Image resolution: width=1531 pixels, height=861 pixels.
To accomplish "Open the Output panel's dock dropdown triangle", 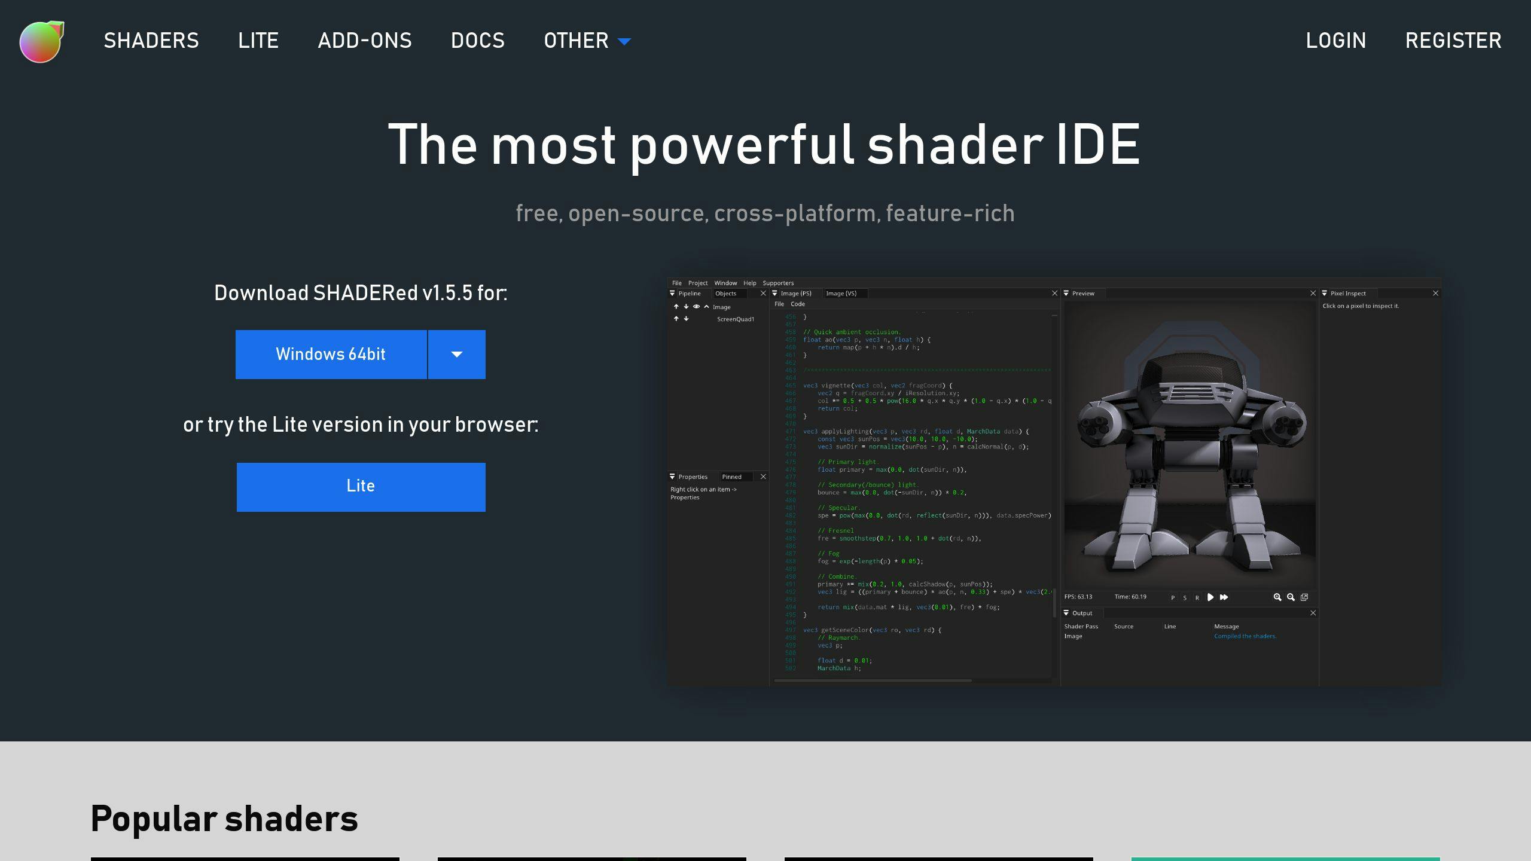I will [x=1066, y=613].
